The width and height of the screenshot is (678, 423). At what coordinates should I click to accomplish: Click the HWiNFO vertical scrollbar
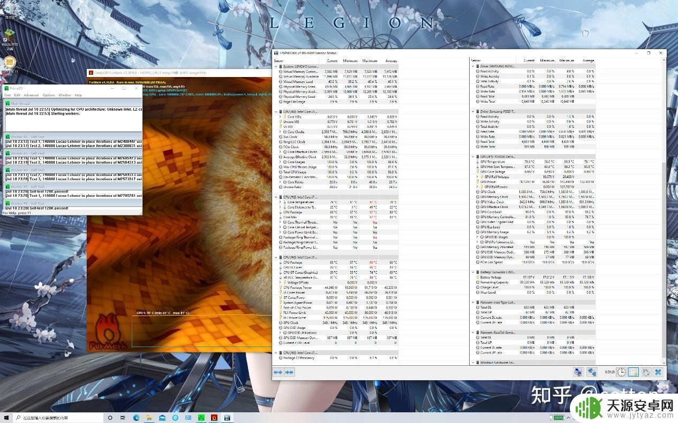tap(664, 211)
